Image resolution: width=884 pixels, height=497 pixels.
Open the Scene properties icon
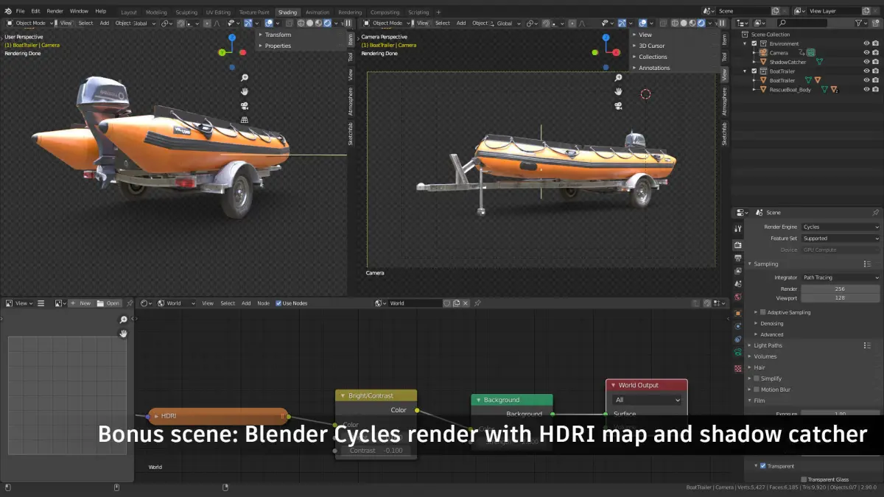point(737,284)
